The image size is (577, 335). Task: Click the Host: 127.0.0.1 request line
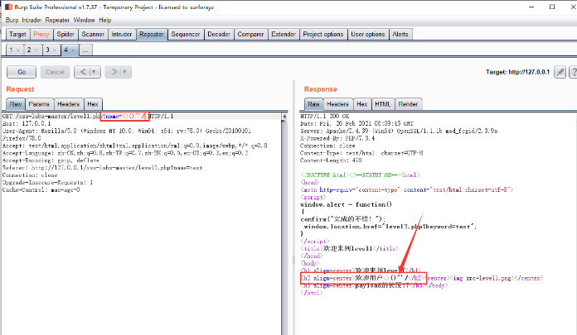click(x=27, y=123)
